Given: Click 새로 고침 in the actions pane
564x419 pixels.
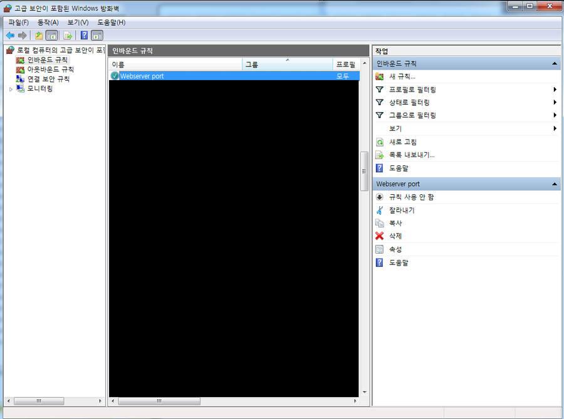Looking at the screenshot, I should 403,142.
